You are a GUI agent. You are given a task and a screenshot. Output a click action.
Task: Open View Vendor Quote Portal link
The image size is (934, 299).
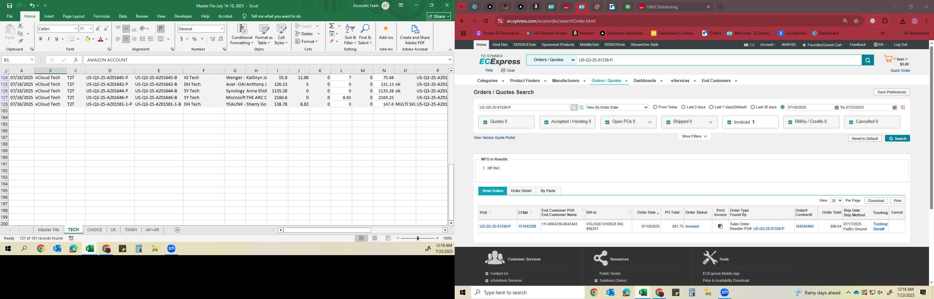[x=494, y=138]
